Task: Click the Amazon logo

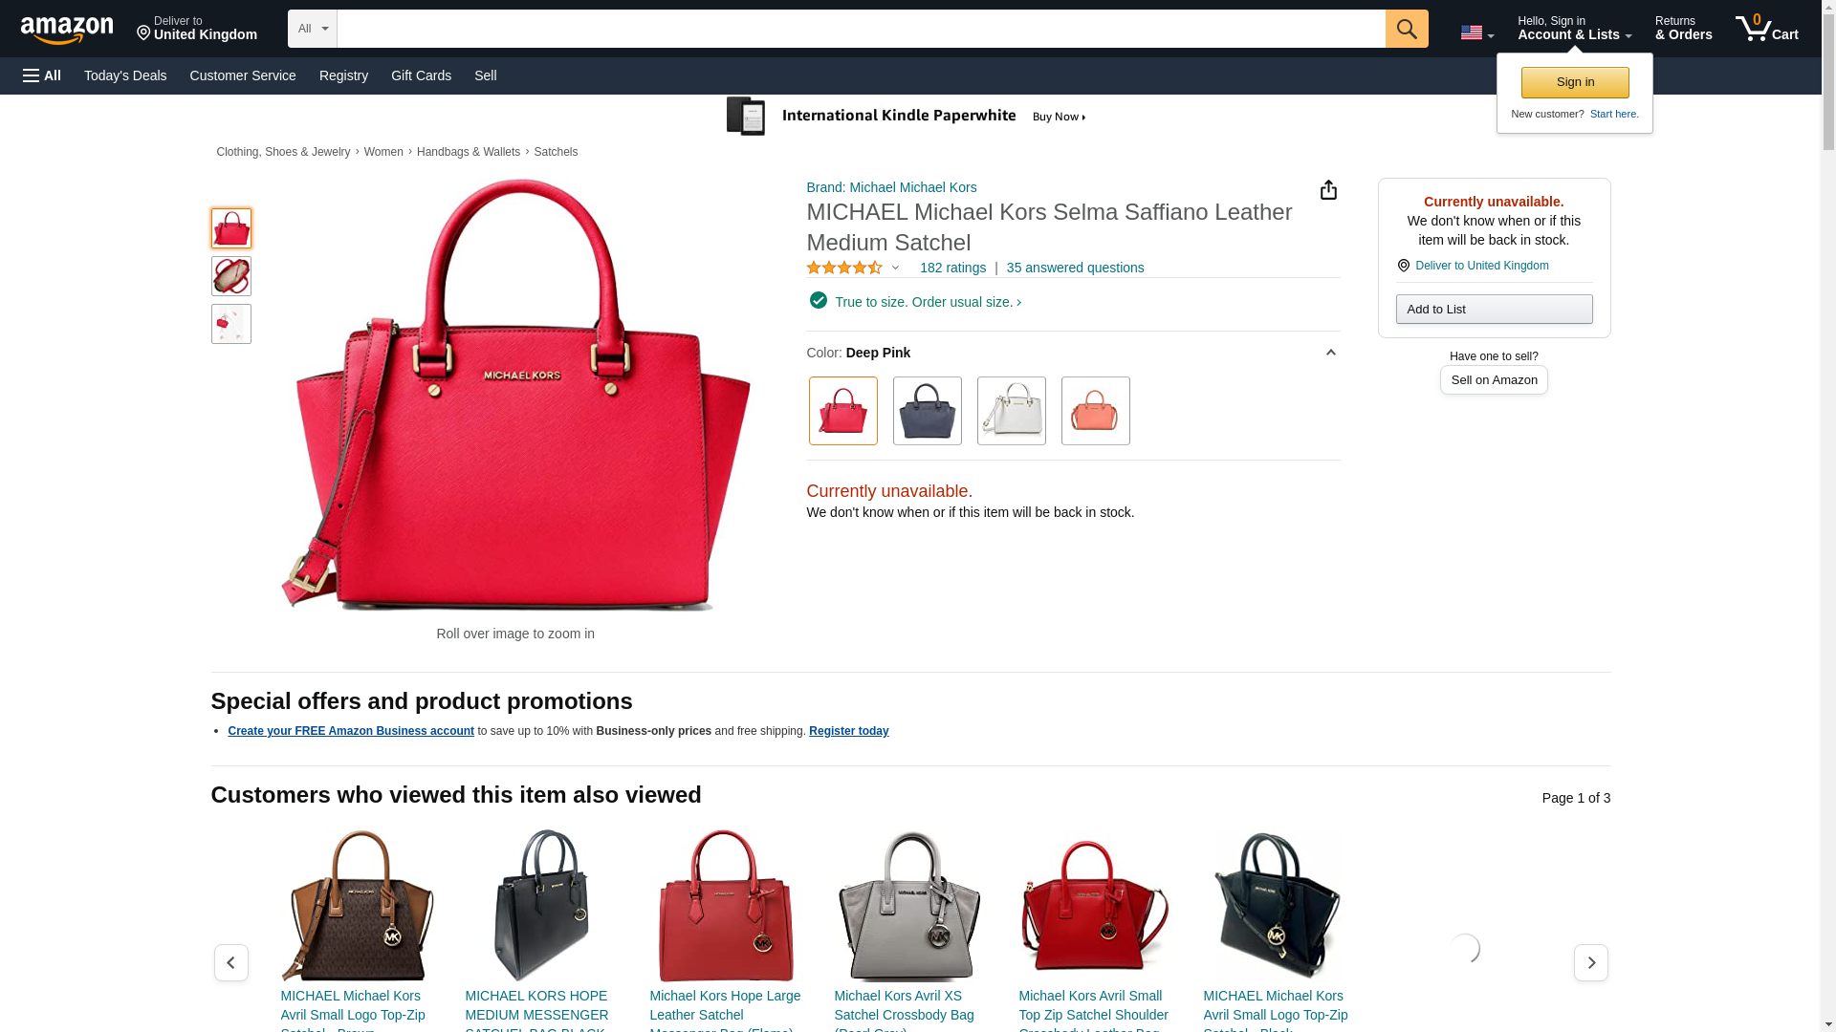Action: (67, 30)
